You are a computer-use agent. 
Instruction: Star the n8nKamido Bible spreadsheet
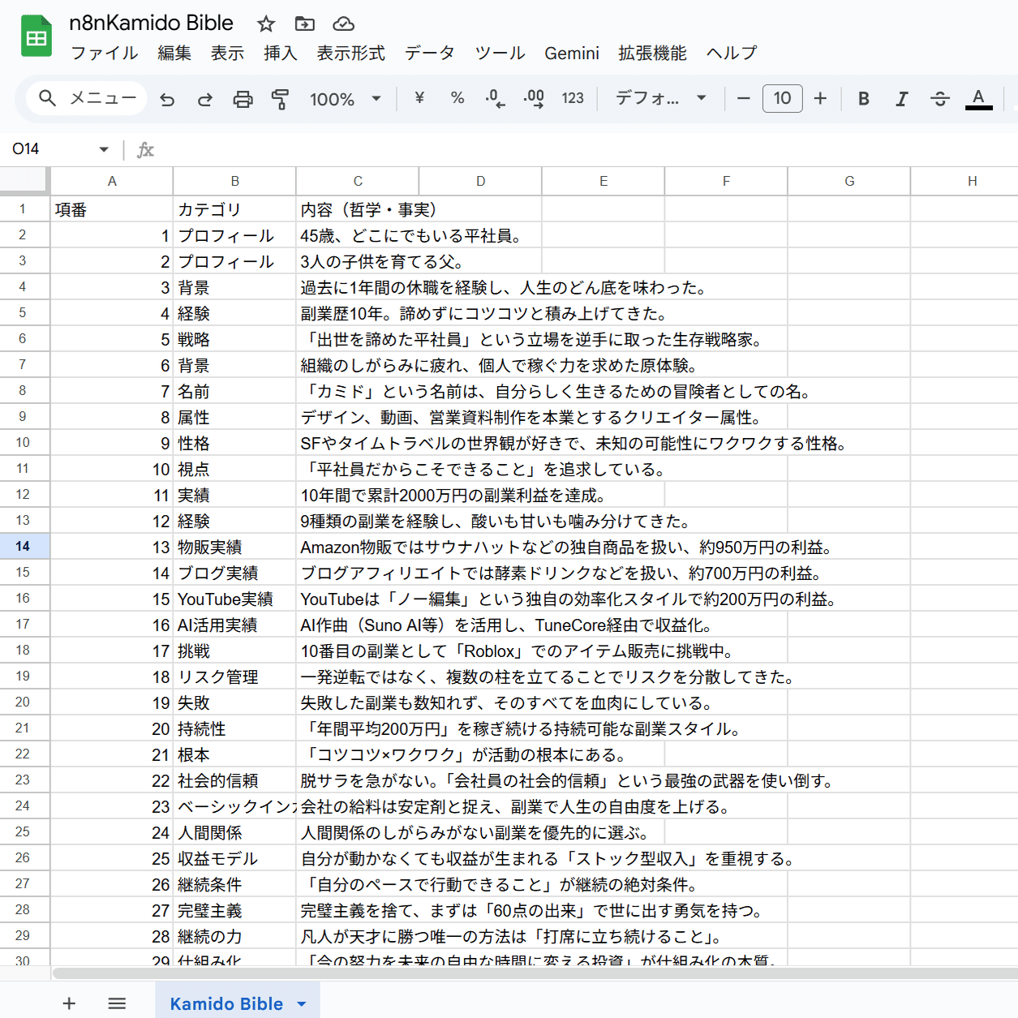[x=265, y=24]
